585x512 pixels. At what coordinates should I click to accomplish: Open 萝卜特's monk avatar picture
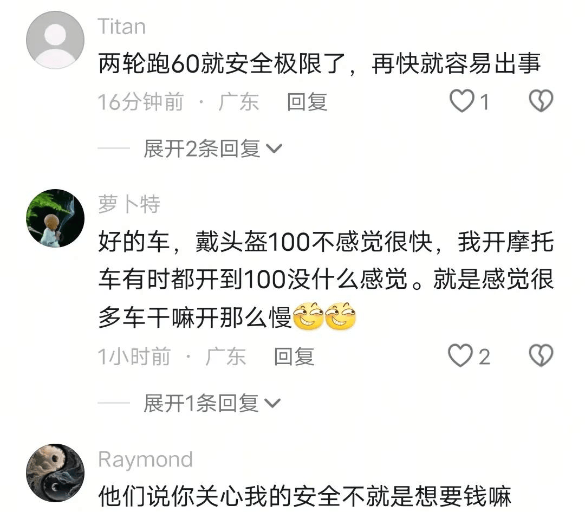(55, 218)
